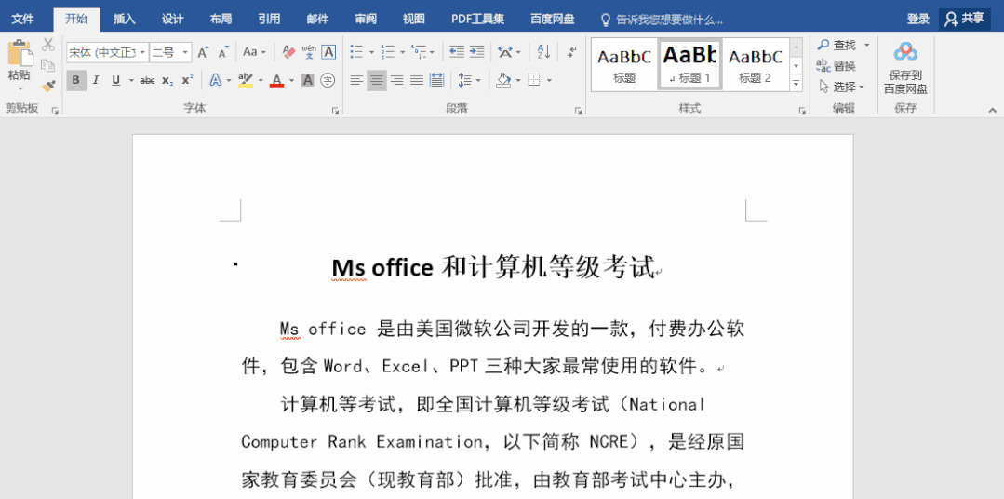Viewport: 1004px width, 499px height.
Task: Open the PDF工具集 tab
Action: 477,20
